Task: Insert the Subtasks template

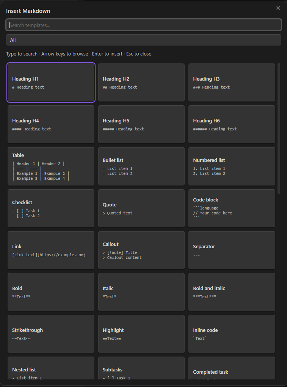Action: [141, 368]
